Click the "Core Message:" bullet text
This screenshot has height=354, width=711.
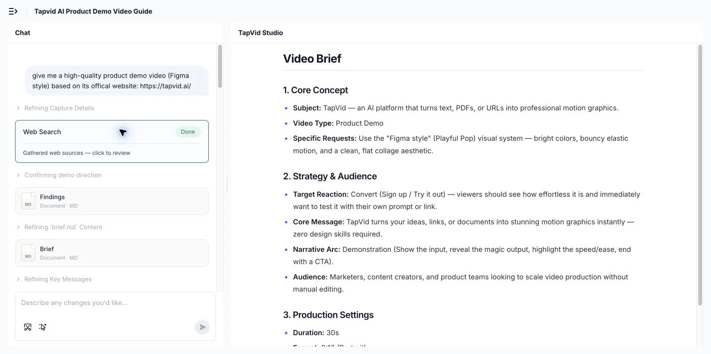pos(464,228)
